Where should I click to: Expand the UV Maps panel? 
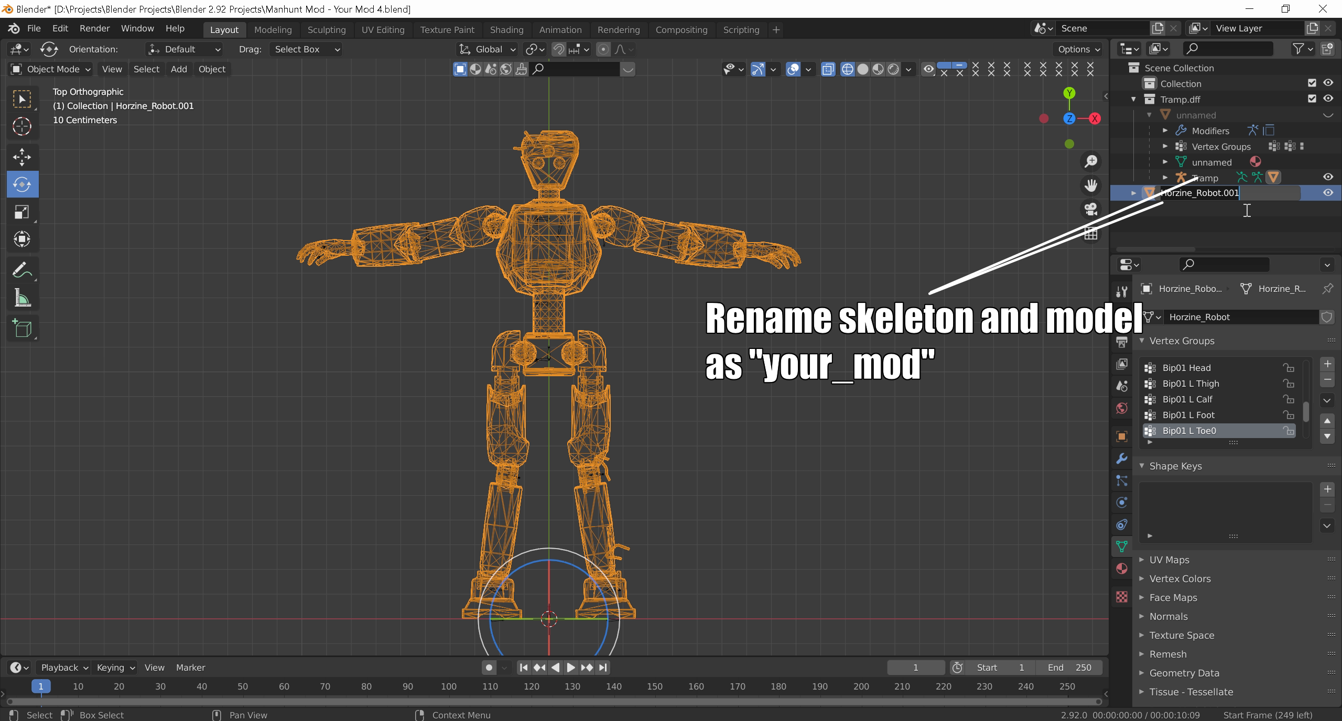[1169, 560]
